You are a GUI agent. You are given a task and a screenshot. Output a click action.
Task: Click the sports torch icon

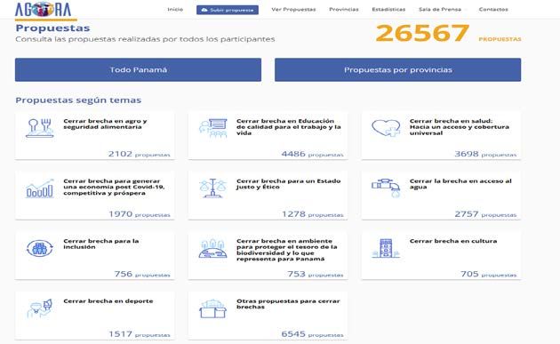(x=40, y=308)
